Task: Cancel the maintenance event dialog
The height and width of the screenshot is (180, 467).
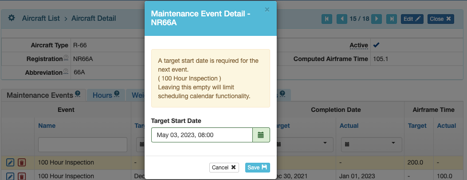Action: [x=224, y=168]
